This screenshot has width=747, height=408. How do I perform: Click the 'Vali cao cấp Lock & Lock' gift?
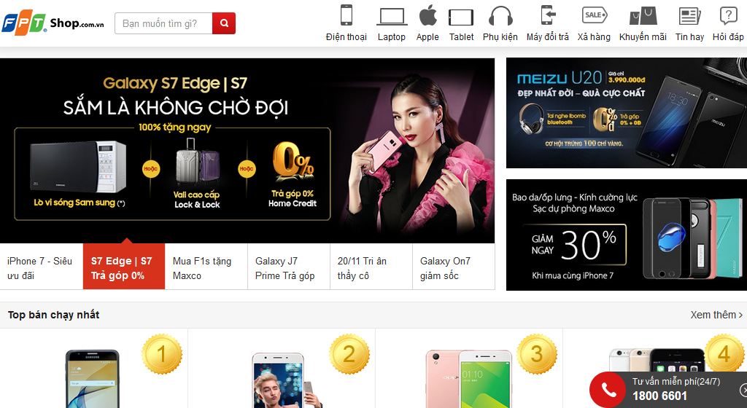click(x=197, y=173)
